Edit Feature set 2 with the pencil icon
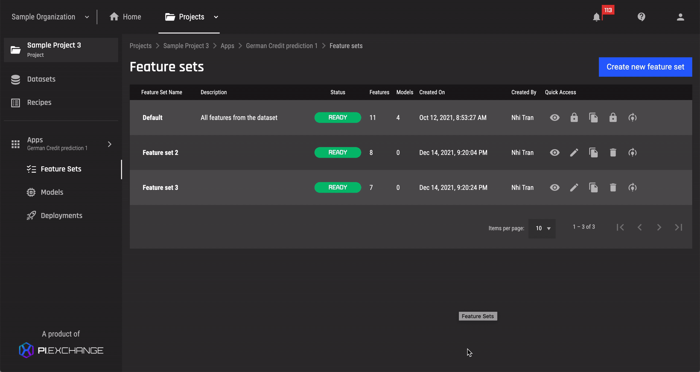The image size is (700, 372). pos(574,152)
